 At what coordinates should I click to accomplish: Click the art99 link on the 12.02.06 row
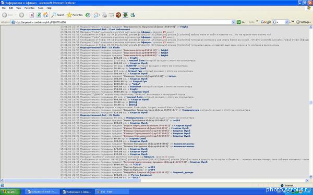[176, 121]
